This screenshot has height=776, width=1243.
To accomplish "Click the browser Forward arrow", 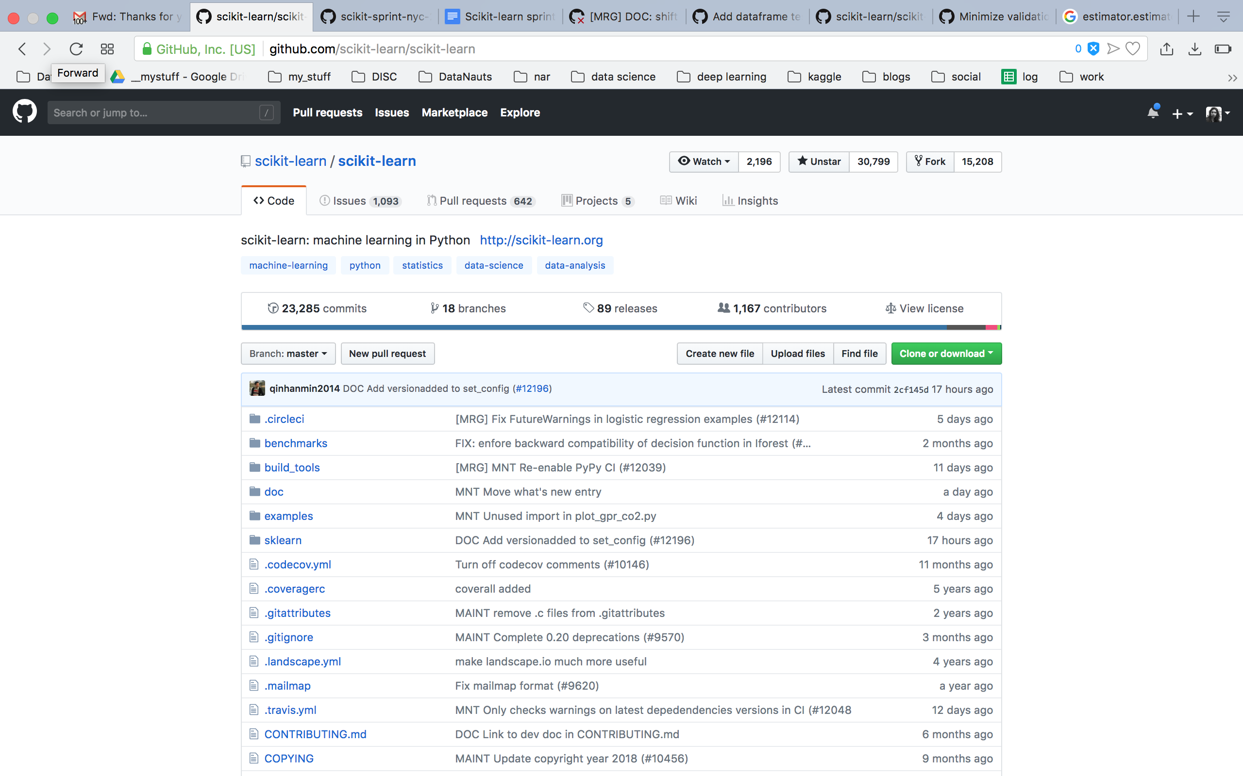I will point(47,49).
